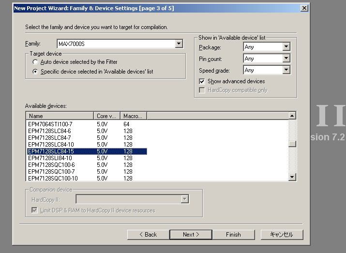Click the 5.0V cell of EPM7128SLI84-10

click(102, 158)
